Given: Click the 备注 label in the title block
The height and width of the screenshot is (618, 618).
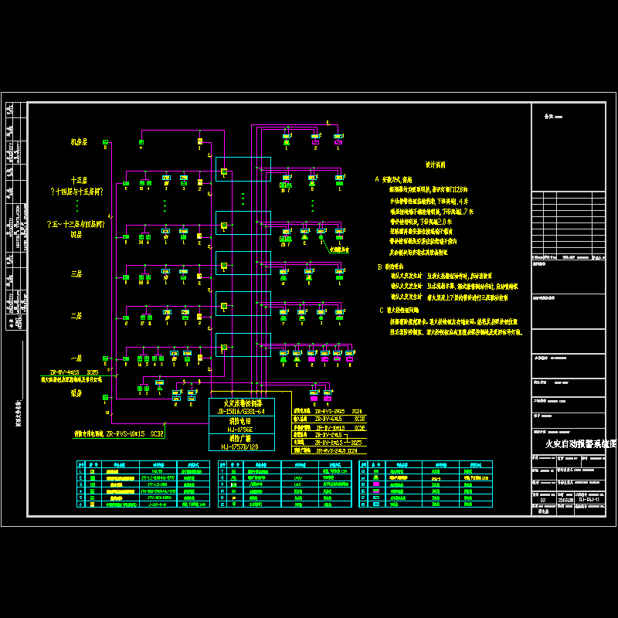Looking at the screenshot, I should point(553,117).
